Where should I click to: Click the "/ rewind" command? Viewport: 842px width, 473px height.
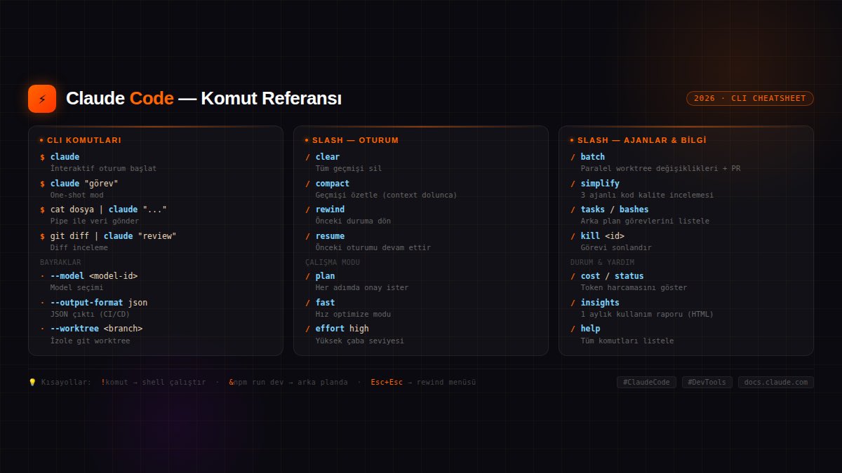pos(325,210)
